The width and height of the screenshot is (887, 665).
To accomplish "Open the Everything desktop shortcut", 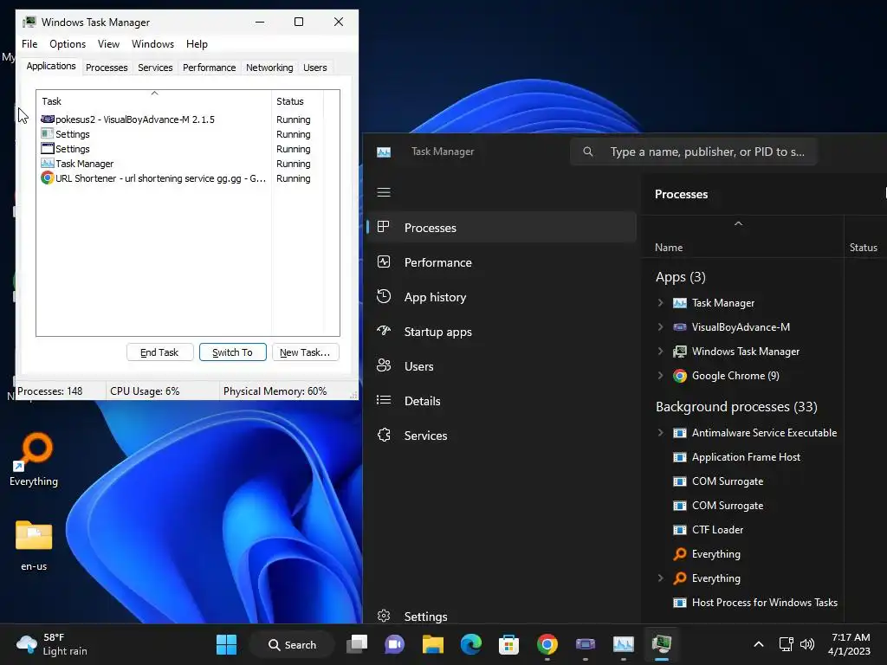I will click(x=34, y=459).
